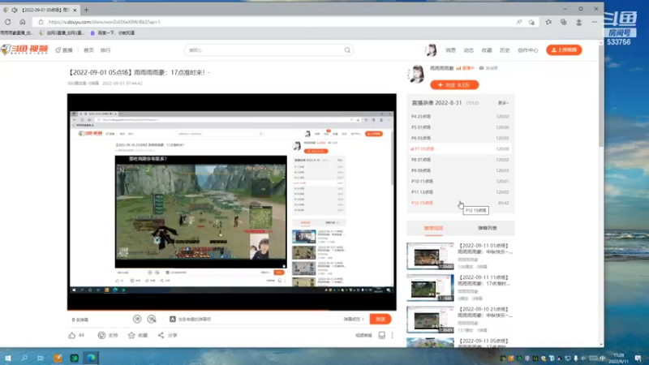Open browser settings and more menu
This screenshot has width=649, height=365.
click(x=595, y=22)
